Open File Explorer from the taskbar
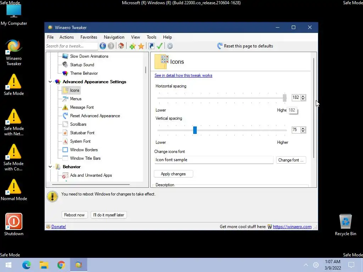Viewport: 363px width, 272px height. (x=44, y=265)
